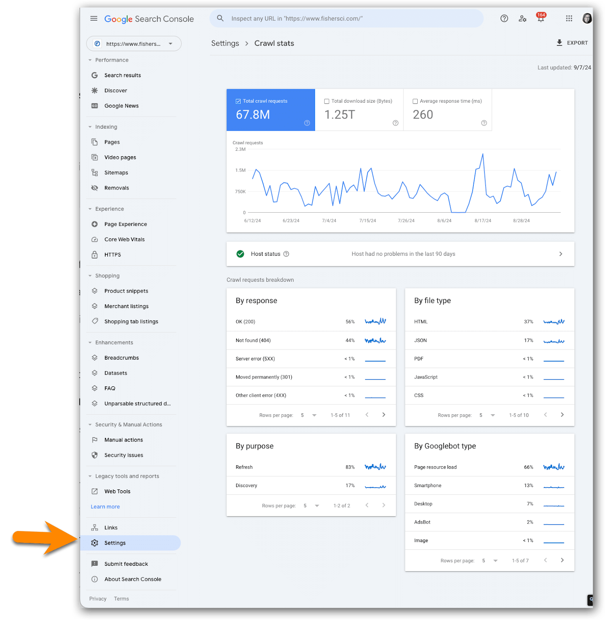Collapse the Performance section in sidebar
The height and width of the screenshot is (620, 605).
[x=90, y=60]
